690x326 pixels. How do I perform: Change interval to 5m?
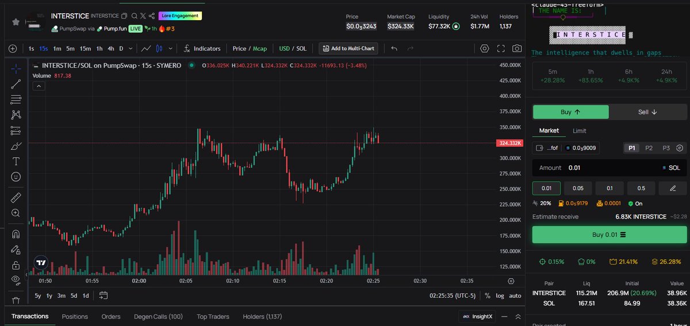70,49
